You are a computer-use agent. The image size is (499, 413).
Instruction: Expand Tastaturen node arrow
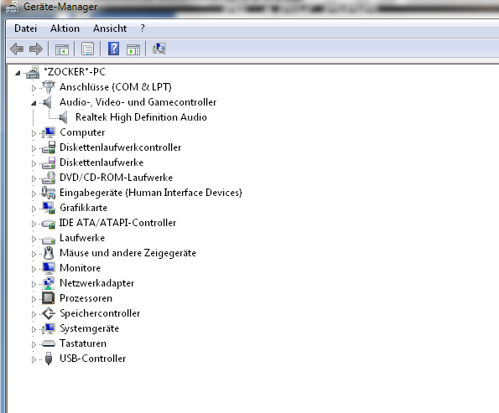tap(34, 344)
